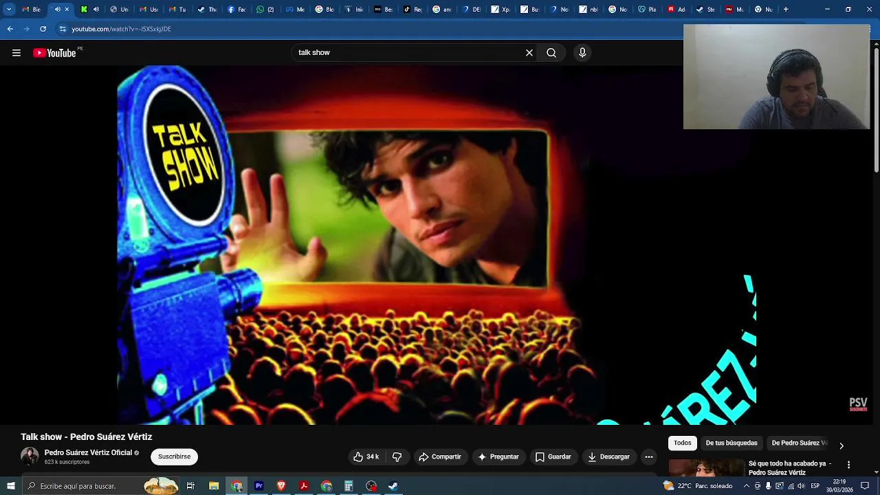
Task: Clear the 'talk show' search text
Action: pos(529,53)
